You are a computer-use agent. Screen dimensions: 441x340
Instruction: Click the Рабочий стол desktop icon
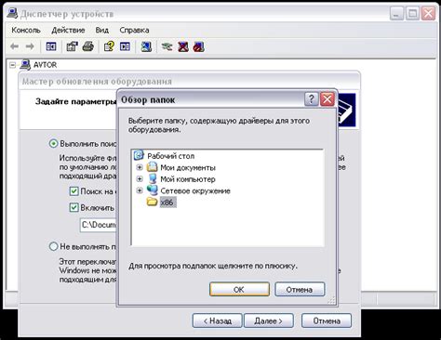(x=139, y=155)
